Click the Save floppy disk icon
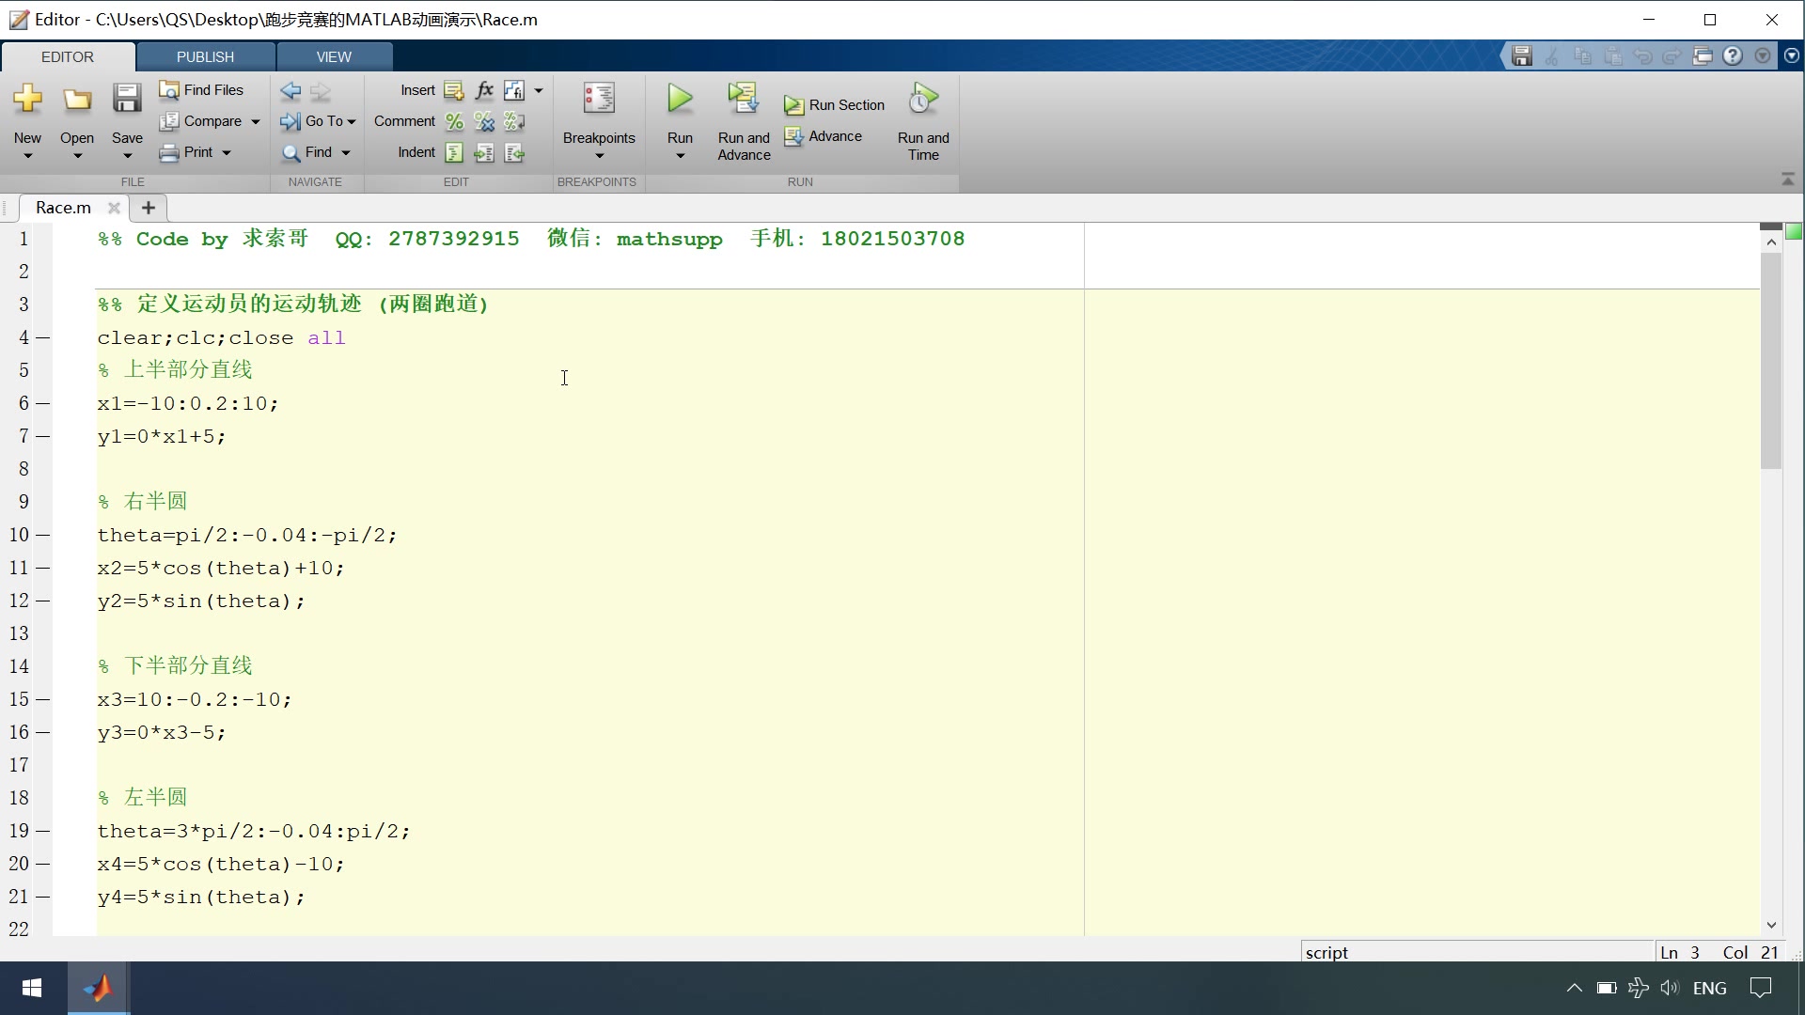The height and width of the screenshot is (1015, 1805). [x=127, y=99]
